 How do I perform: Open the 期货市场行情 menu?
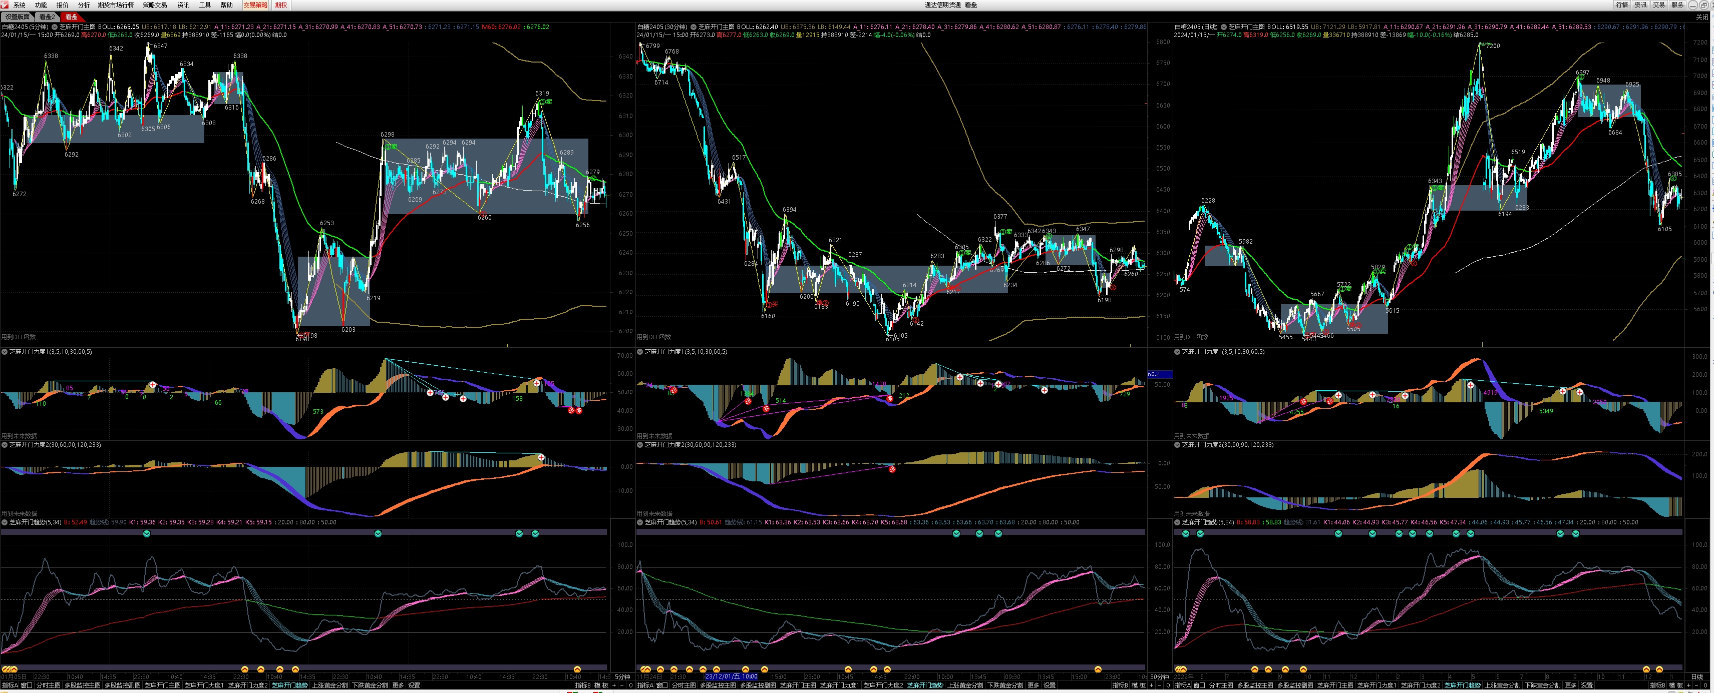116,5
